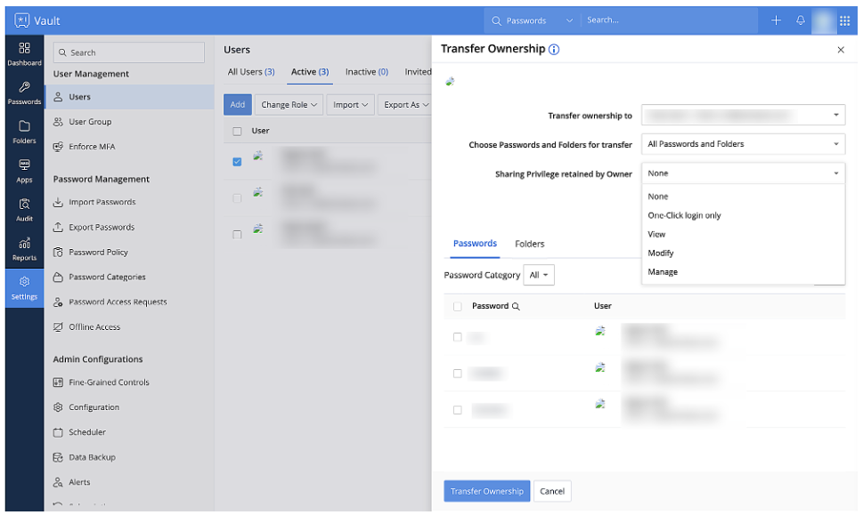The width and height of the screenshot is (863, 515).
Task: Click the Transfer Ownership button
Action: coord(487,491)
